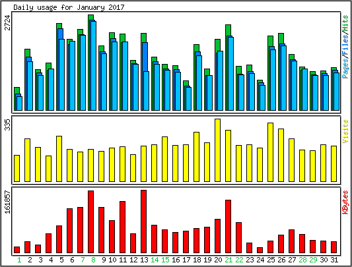
Task: Click the yellow "Visits" legend label
Action: tap(345, 131)
